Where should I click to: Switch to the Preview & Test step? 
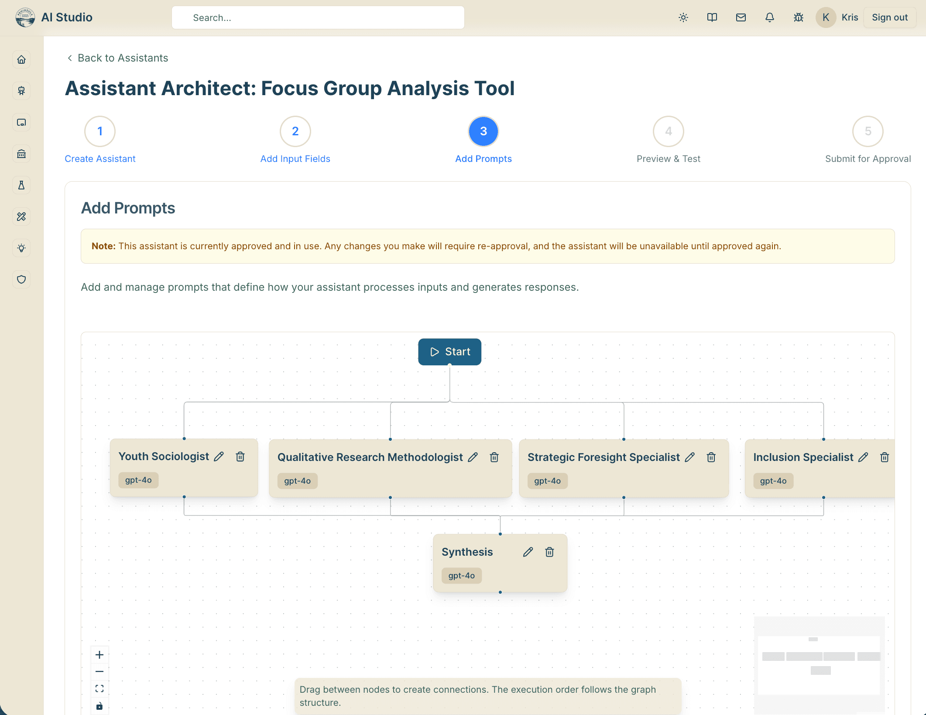[668, 131]
